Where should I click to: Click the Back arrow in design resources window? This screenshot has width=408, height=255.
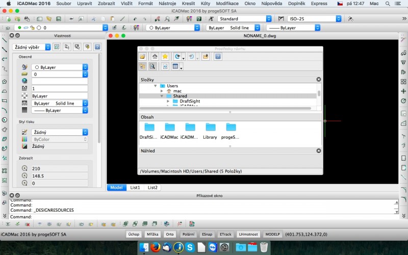(177, 57)
